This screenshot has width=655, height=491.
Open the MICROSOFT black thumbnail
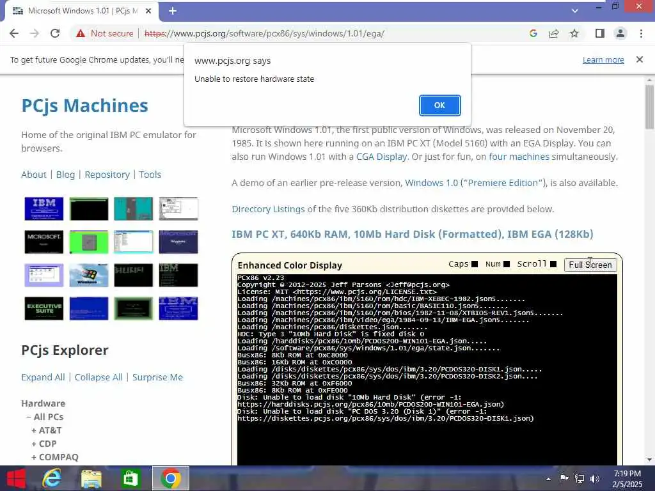pos(44,242)
